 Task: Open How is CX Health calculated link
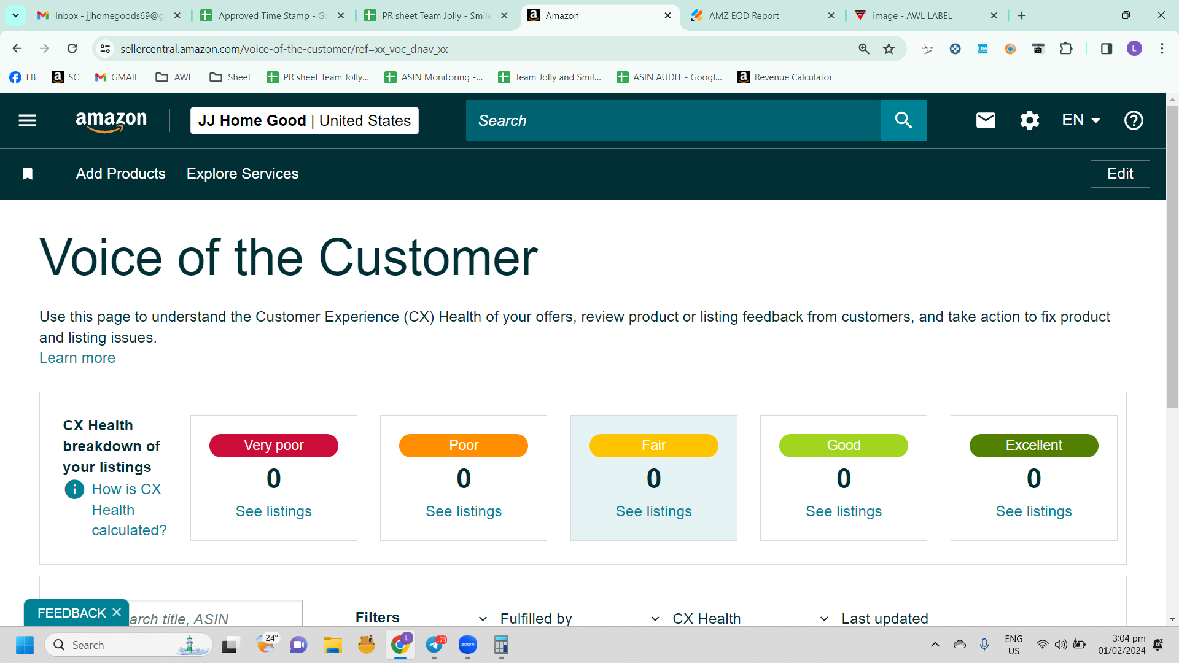(129, 510)
